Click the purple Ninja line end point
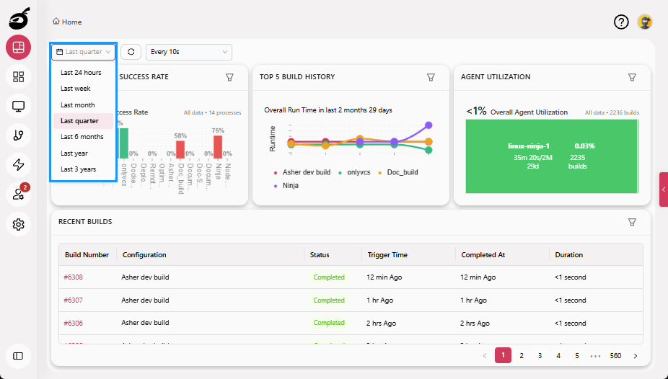Viewport: 668px width, 379px height. coord(429,125)
